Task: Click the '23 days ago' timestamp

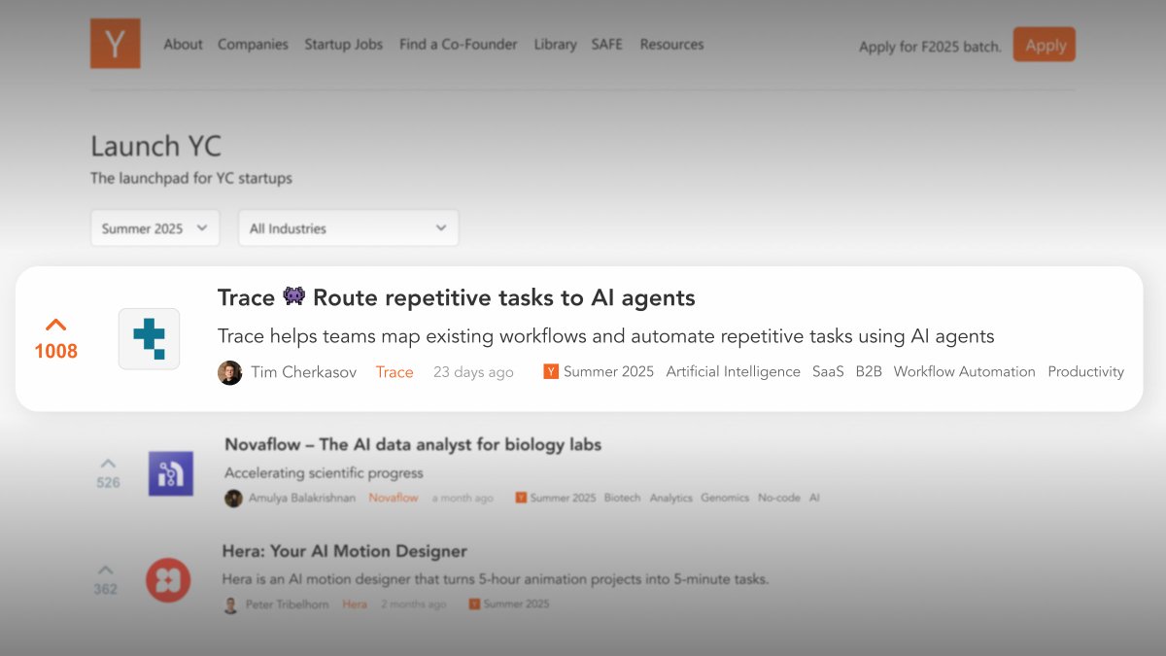Action: tap(473, 372)
